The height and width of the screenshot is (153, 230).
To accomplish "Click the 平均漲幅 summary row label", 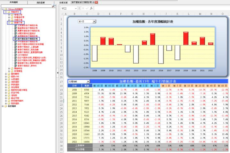I will click(x=80, y=149).
